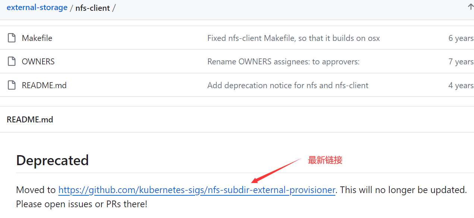Viewport: 474px width, 218px height.
Task: Select nfs-client in the breadcrumb path
Action: [x=92, y=8]
